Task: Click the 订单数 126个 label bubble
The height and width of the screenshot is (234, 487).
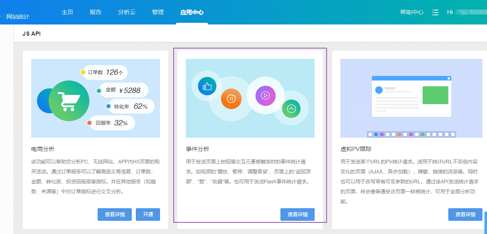Action: click(x=105, y=72)
